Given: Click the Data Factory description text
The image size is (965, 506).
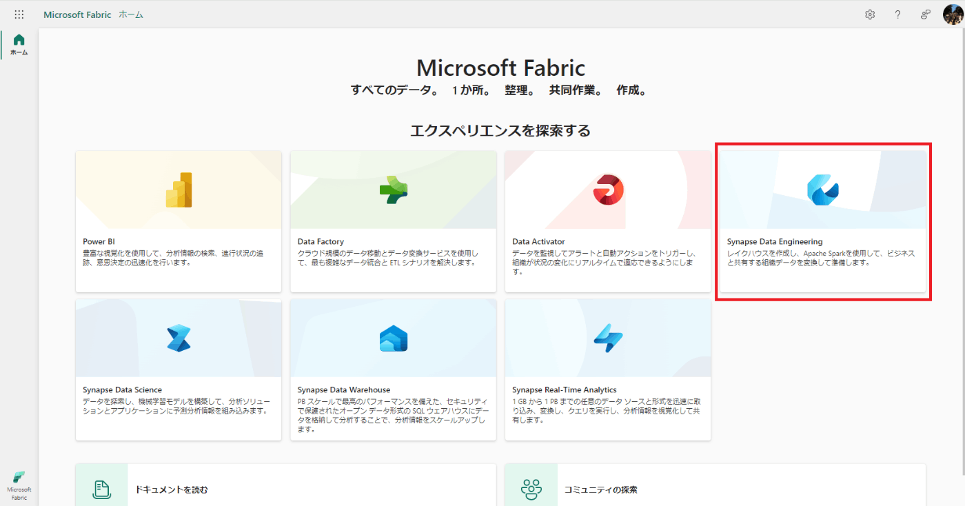Looking at the screenshot, I should 388,258.
